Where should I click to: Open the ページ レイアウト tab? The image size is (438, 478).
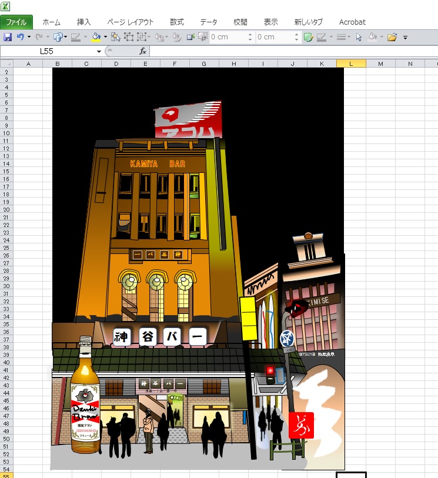point(130,22)
